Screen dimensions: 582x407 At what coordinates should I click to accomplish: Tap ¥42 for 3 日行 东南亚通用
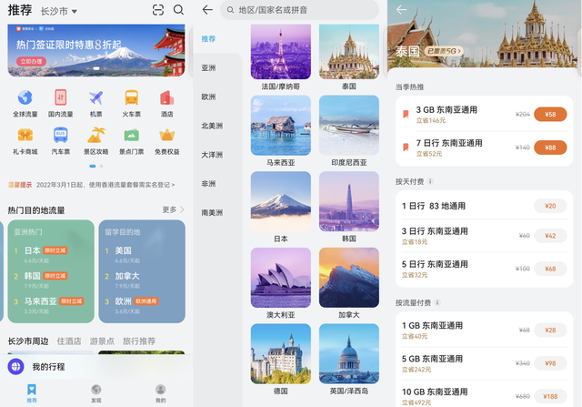point(550,236)
